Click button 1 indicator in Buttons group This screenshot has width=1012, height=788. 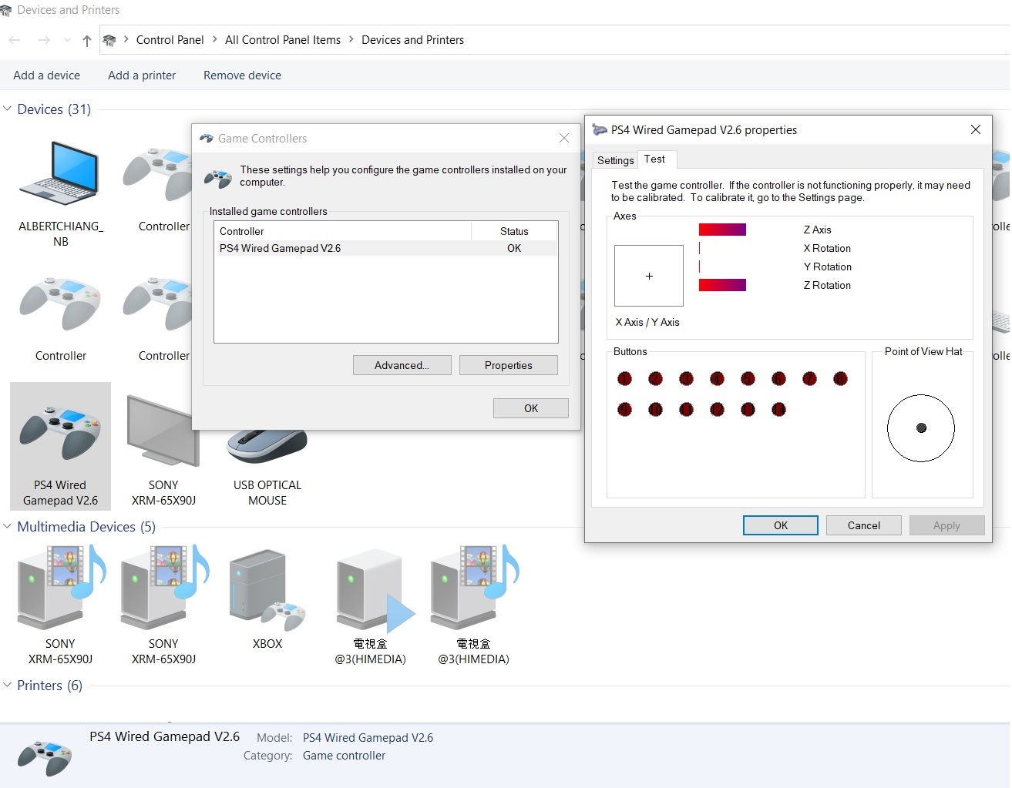pyautogui.click(x=624, y=378)
